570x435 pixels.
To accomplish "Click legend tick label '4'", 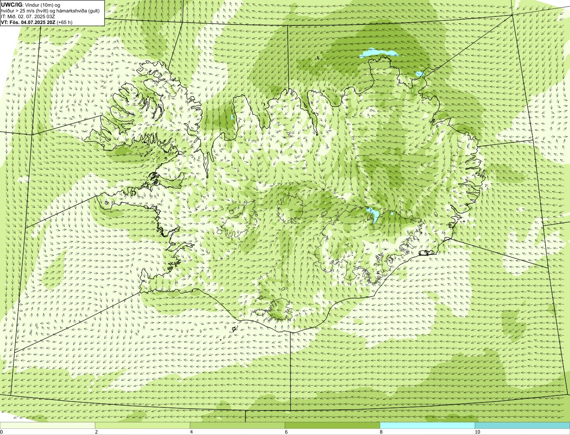I will [191, 432].
